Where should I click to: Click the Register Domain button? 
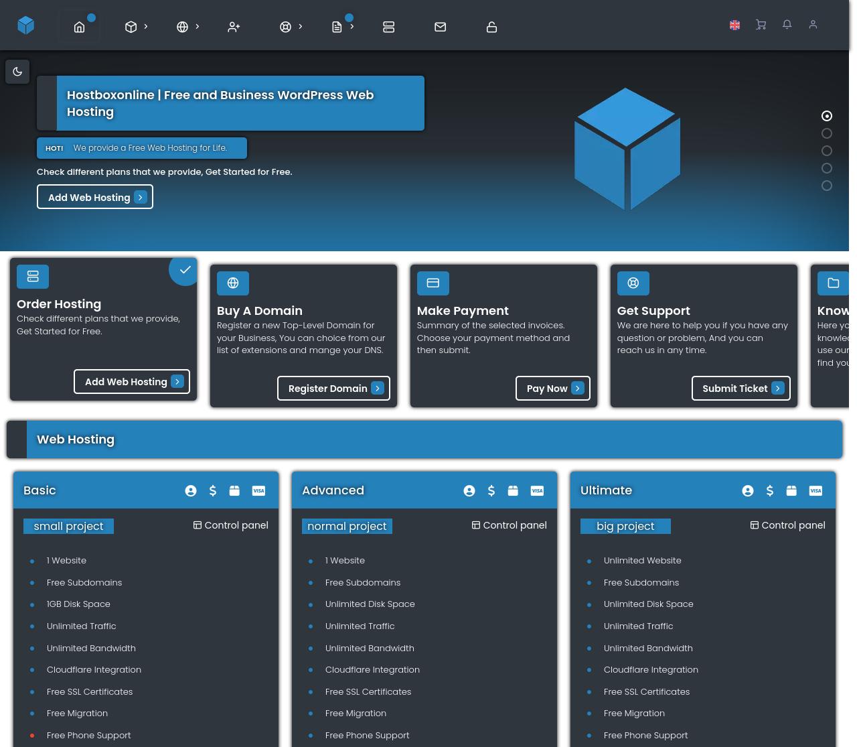pos(333,389)
